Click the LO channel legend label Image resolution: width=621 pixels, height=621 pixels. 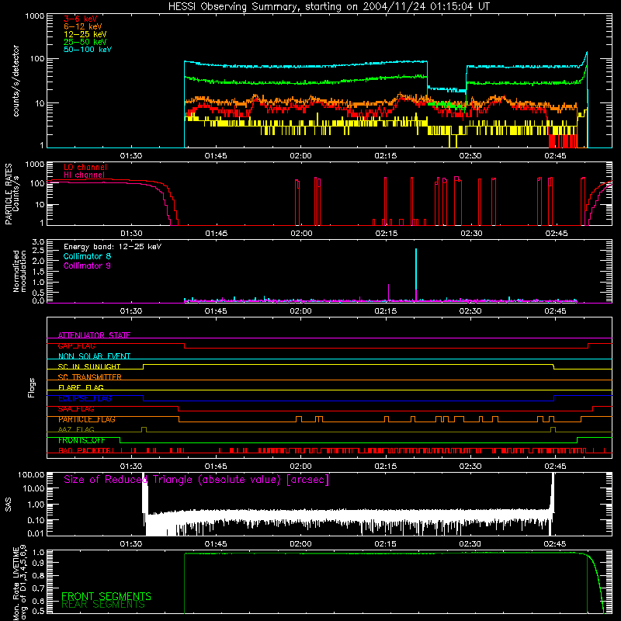(x=85, y=168)
